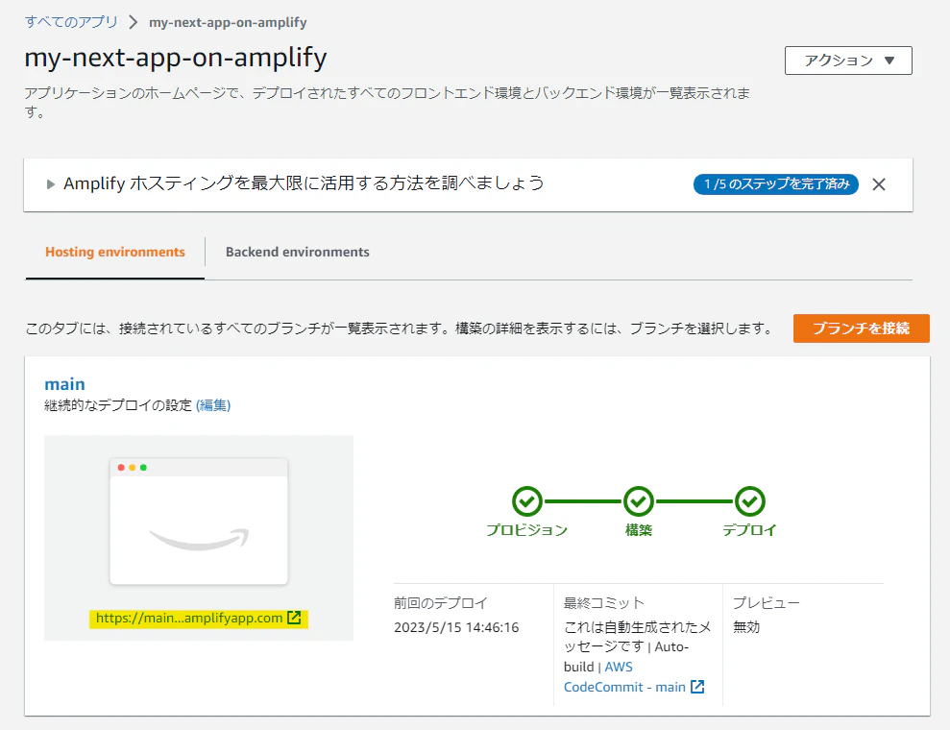Click the 前回のデプロイ label
This screenshot has width=950, height=730.
pyautogui.click(x=441, y=603)
